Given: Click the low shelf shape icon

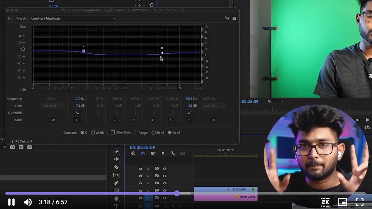Looking at the screenshot, I should click(x=77, y=113).
